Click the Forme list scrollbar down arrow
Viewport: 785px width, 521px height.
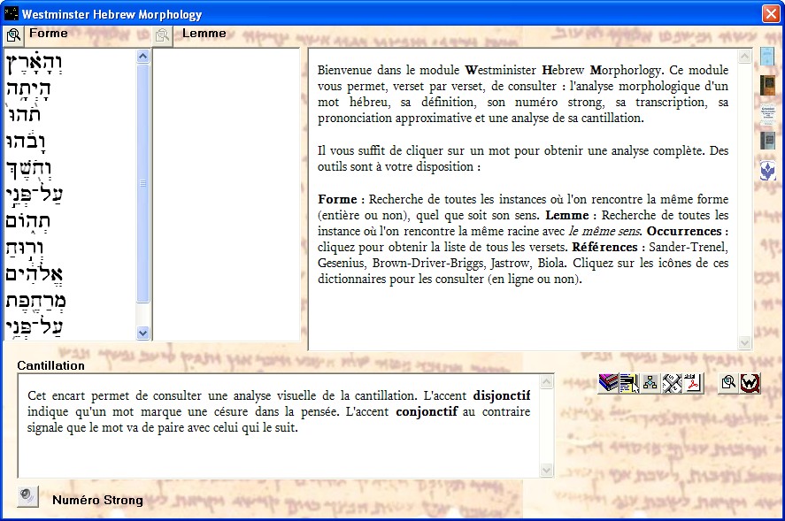[x=142, y=333]
